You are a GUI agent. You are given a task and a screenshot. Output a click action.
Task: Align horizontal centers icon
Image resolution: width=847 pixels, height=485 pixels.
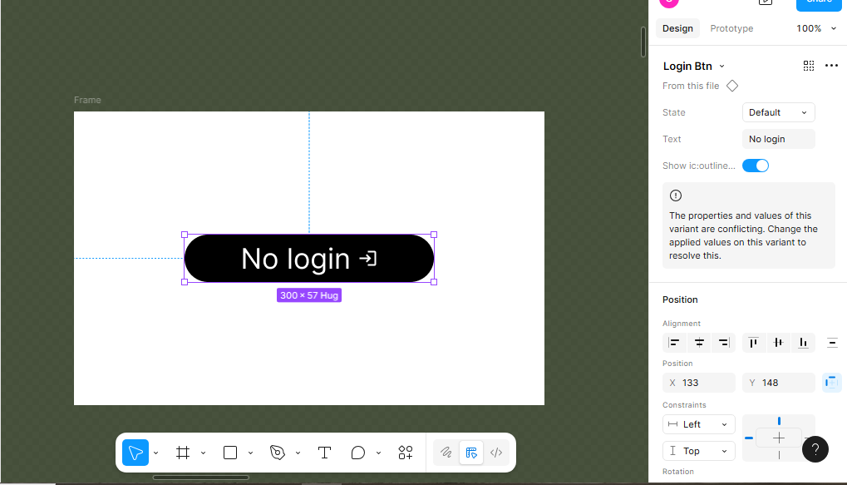click(x=699, y=342)
